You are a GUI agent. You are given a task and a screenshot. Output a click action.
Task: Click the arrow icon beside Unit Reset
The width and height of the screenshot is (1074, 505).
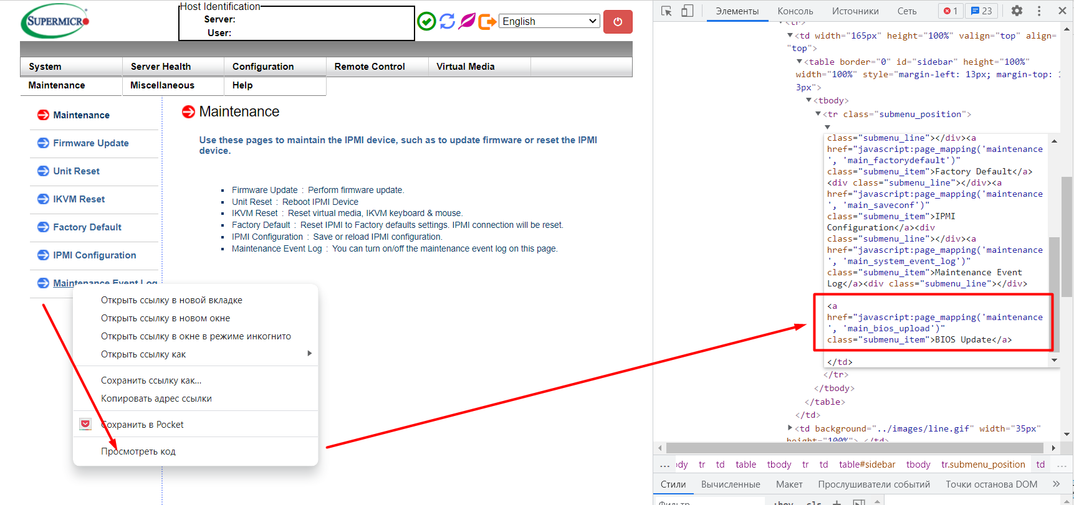coord(43,171)
